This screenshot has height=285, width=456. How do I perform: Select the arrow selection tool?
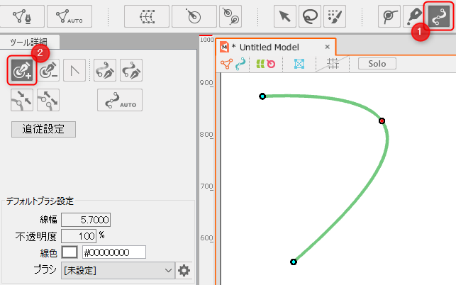coord(285,15)
